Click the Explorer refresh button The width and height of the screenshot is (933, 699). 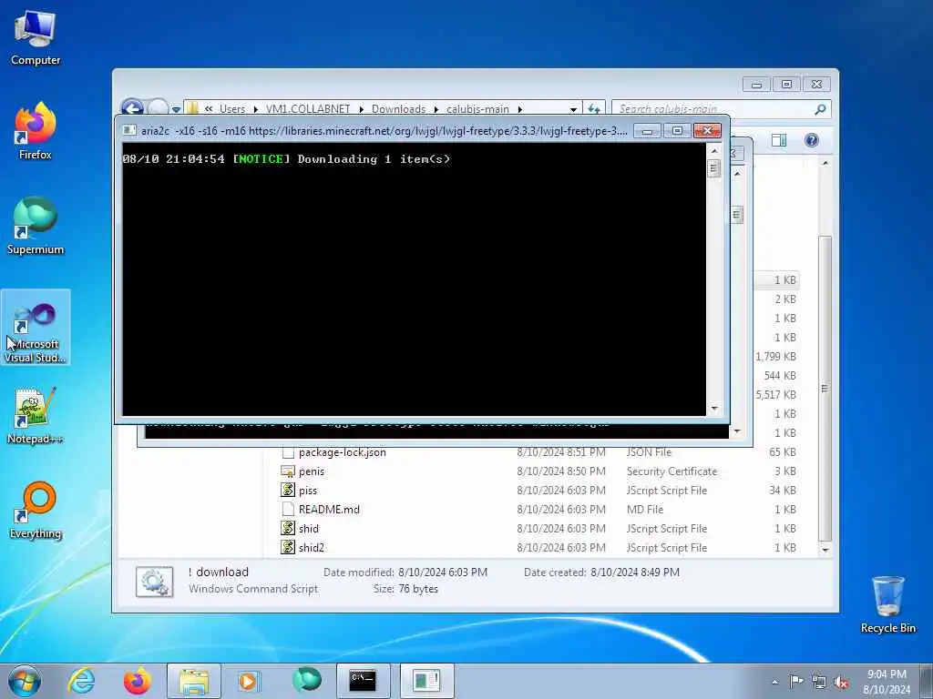point(594,109)
